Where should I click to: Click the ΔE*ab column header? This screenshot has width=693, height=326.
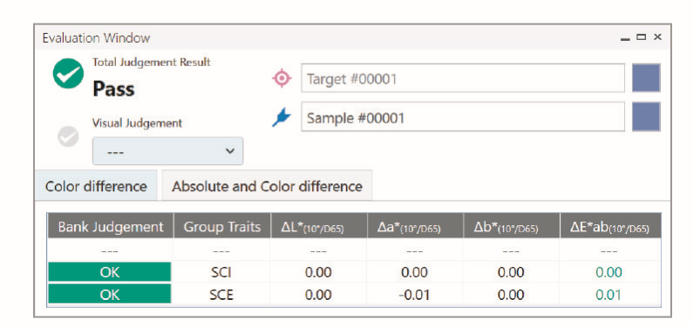(611, 226)
